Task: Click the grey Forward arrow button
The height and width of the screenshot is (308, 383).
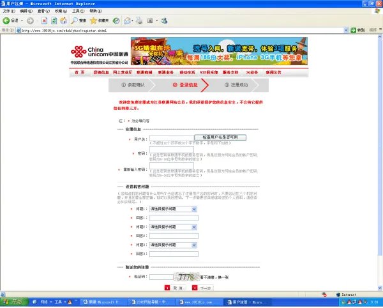Action: [x=30, y=21]
